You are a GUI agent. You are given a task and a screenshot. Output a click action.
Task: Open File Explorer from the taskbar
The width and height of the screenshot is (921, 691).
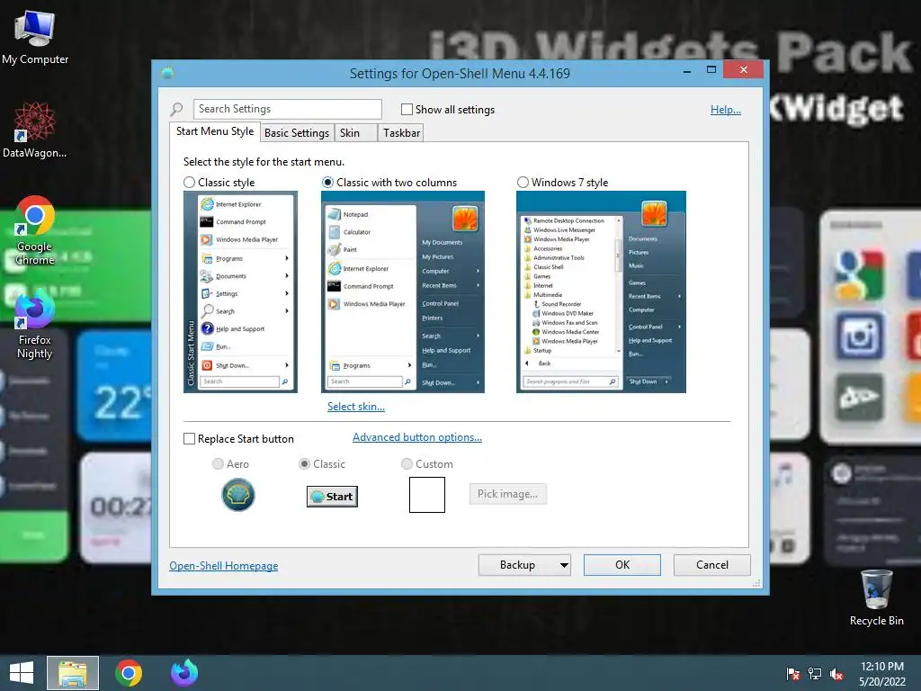click(x=73, y=673)
